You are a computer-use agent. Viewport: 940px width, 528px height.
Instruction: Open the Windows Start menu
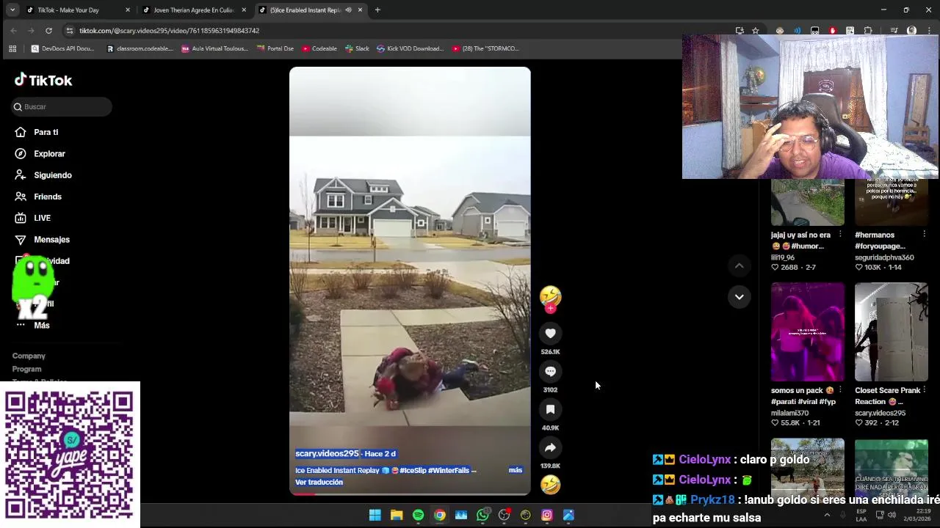[375, 516]
